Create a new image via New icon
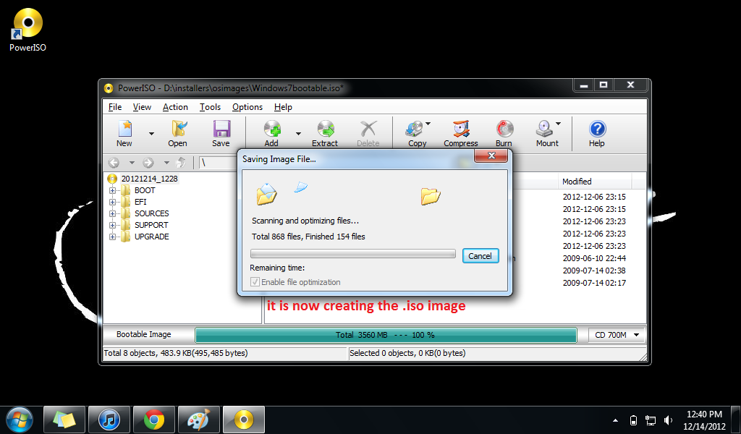The width and height of the screenshot is (741, 434). [124, 133]
